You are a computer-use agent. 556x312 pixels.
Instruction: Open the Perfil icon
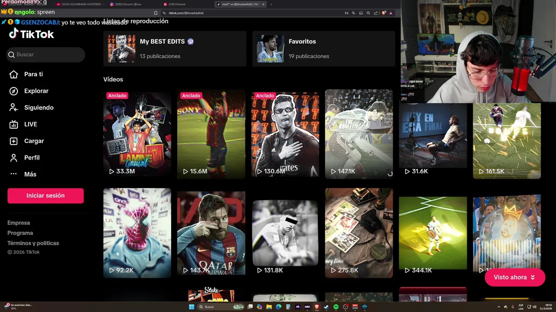tap(13, 158)
